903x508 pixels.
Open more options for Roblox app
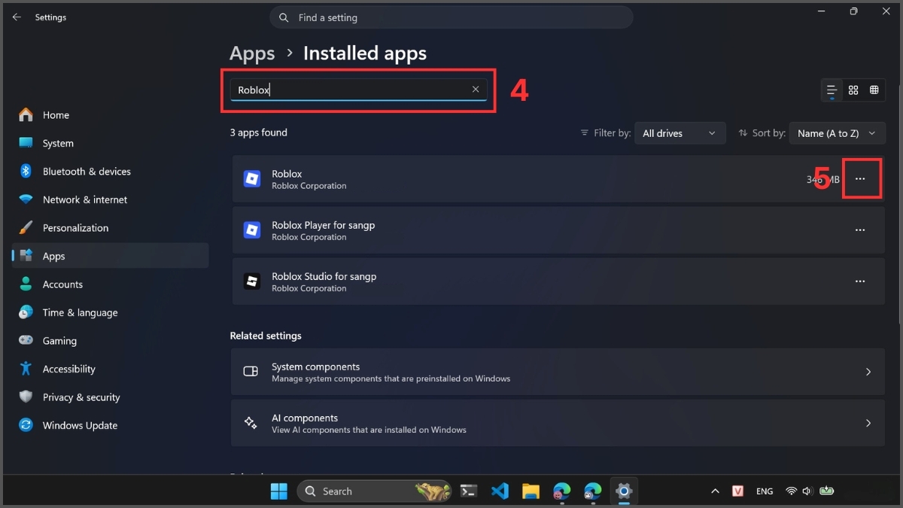click(x=860, y=179)
